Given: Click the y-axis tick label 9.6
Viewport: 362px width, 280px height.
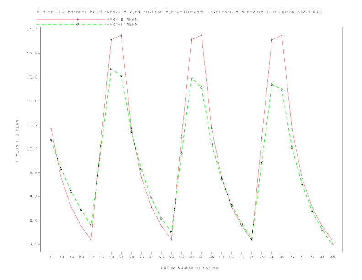Looking at the screenshot, I should tap(33, 173).
